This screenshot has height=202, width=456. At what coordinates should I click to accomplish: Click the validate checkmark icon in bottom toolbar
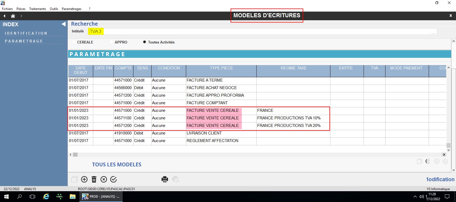pos(113,179)
